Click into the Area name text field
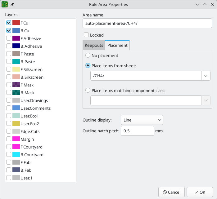The width and height of the screenshot is (217, 199). click(147, 23)
